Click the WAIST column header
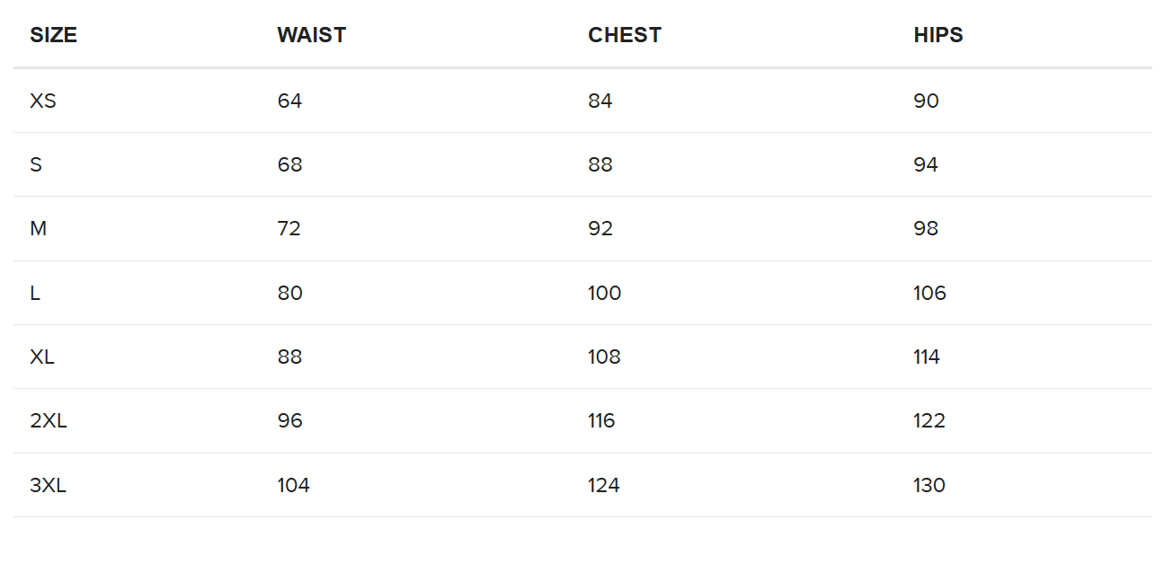The image size is (1174, 564). [311, 35]
